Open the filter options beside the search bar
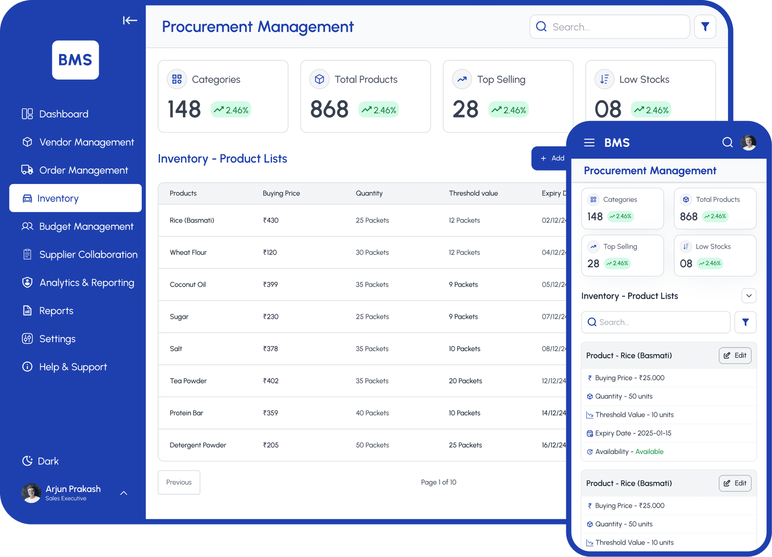 705,27
